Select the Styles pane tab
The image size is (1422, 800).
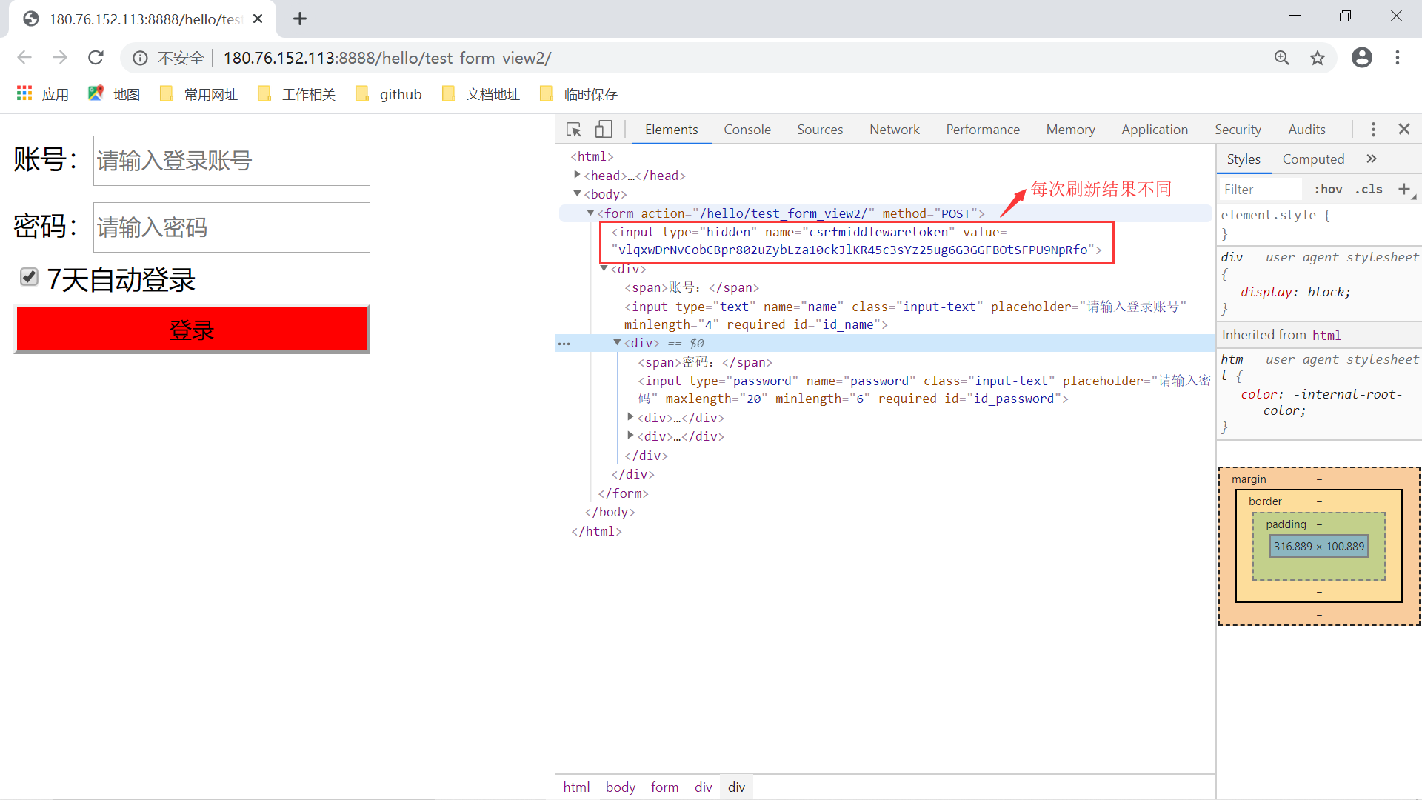1244,159
